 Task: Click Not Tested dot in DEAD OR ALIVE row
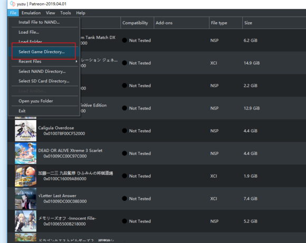point(125,153)
